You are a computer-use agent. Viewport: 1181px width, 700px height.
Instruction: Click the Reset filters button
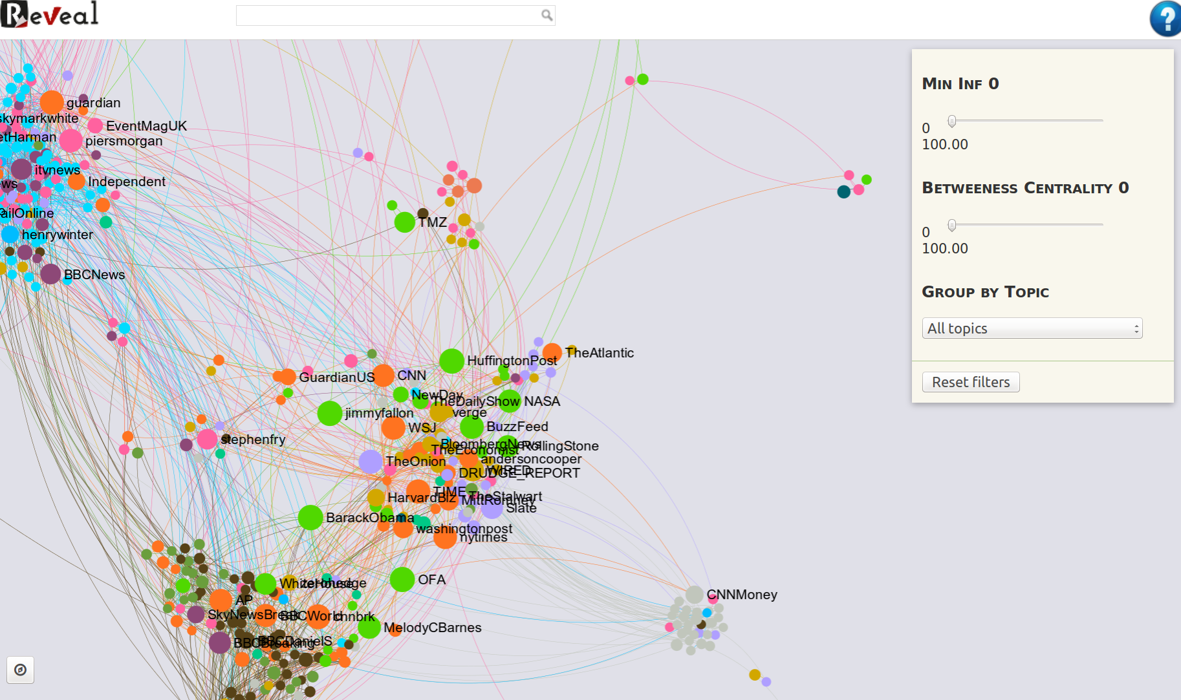(x=970, y=382)
